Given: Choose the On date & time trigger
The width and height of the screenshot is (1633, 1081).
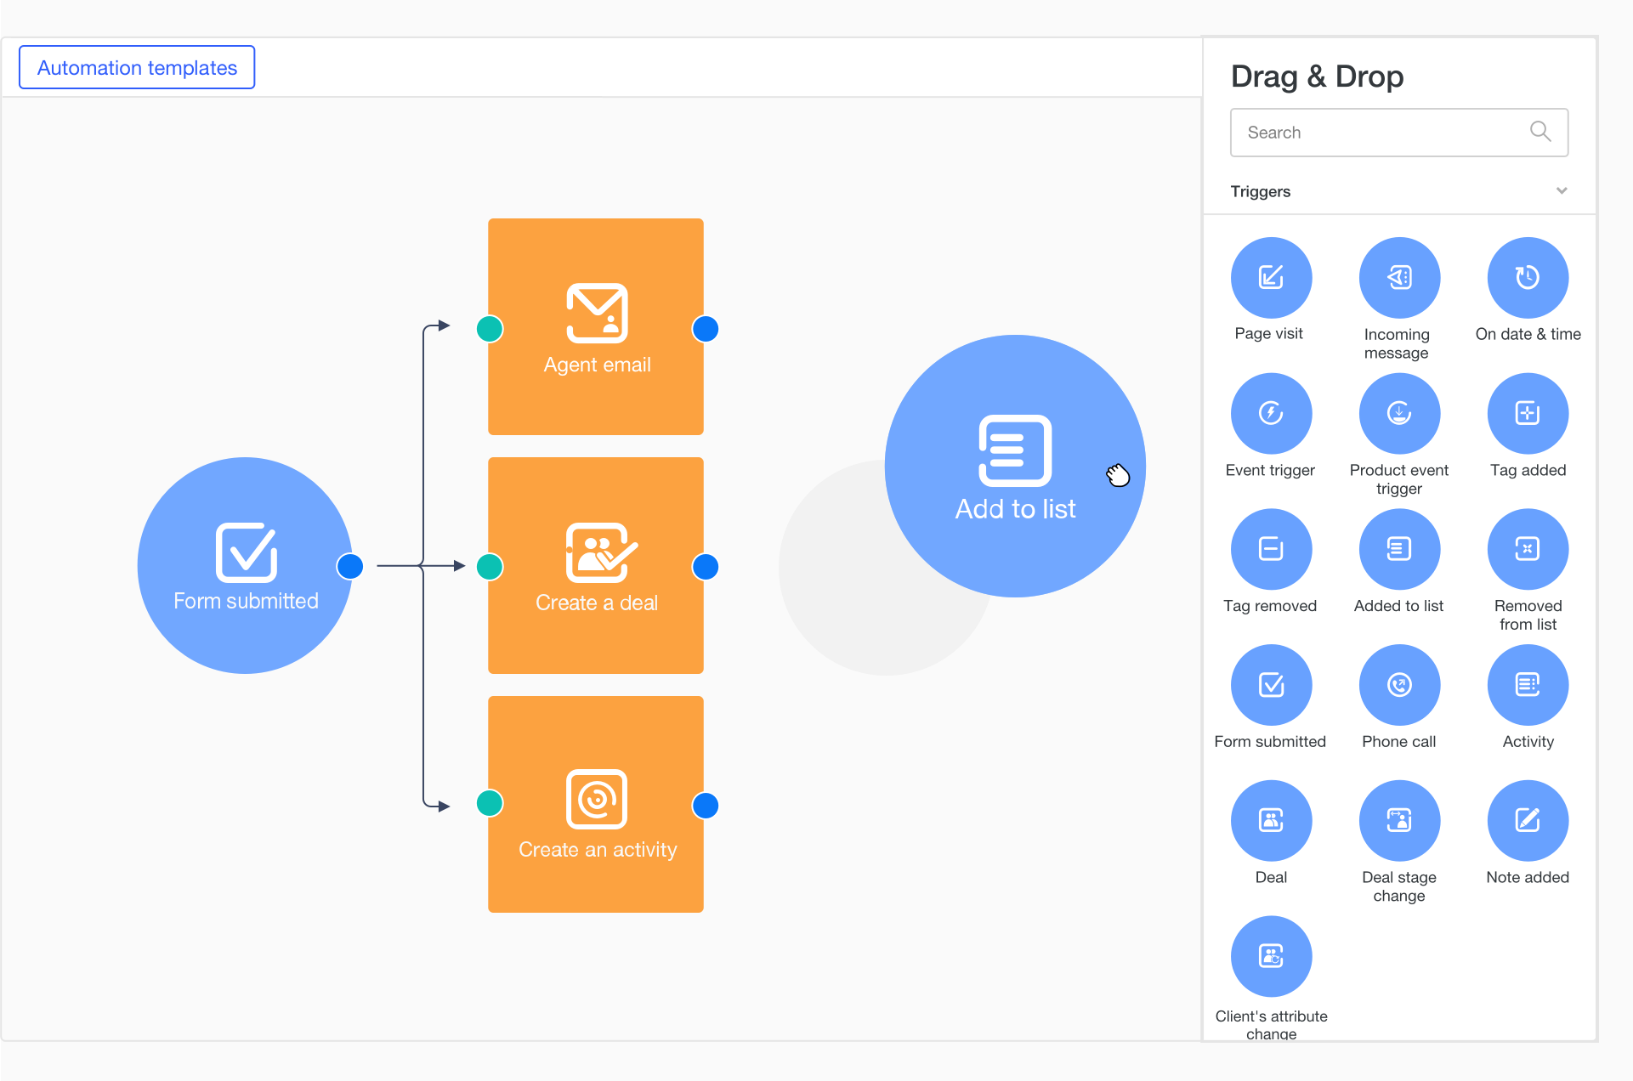Looking at the screenshot, I should pyautogui.click(x=1528, y=278).
